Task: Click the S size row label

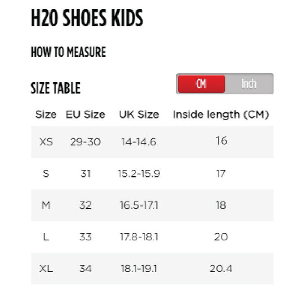Action: 46,173
